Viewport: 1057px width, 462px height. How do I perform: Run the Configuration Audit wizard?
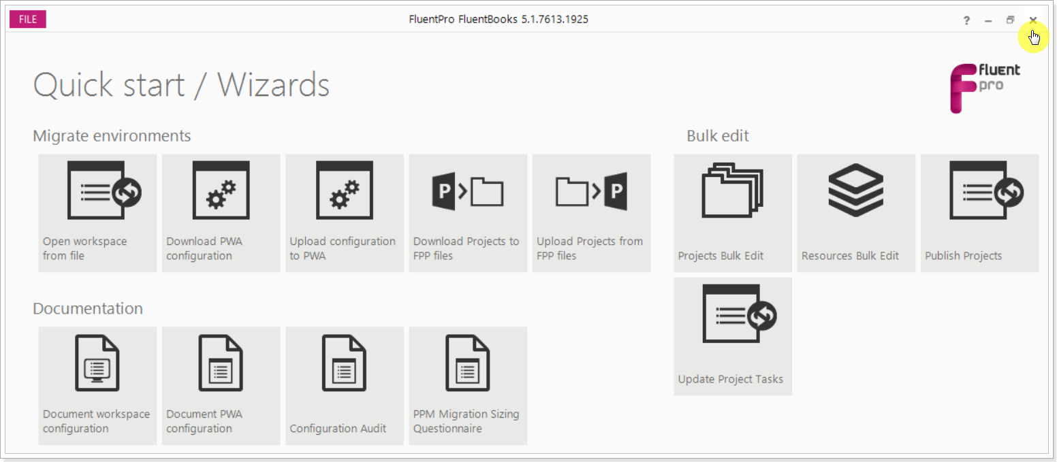pos(345,386)
